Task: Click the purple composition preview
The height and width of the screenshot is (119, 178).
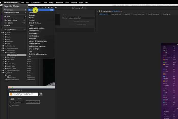Action: pos(169,81)
